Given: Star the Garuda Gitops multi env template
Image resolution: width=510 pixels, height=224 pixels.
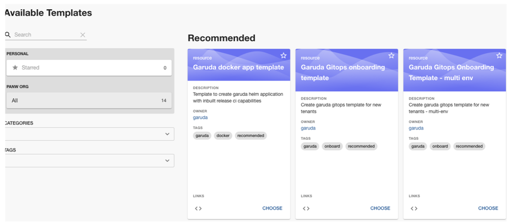Looking at the screenshot, I should tap(499, 55).
